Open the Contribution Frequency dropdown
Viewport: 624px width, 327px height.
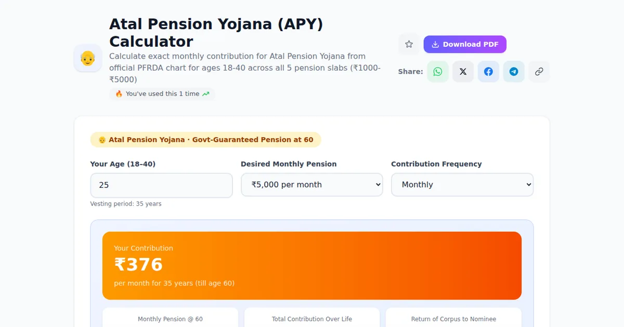pos(462,185)
